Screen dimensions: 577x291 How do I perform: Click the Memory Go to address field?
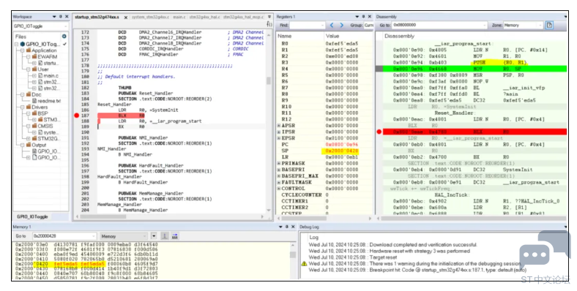(64, 236)
